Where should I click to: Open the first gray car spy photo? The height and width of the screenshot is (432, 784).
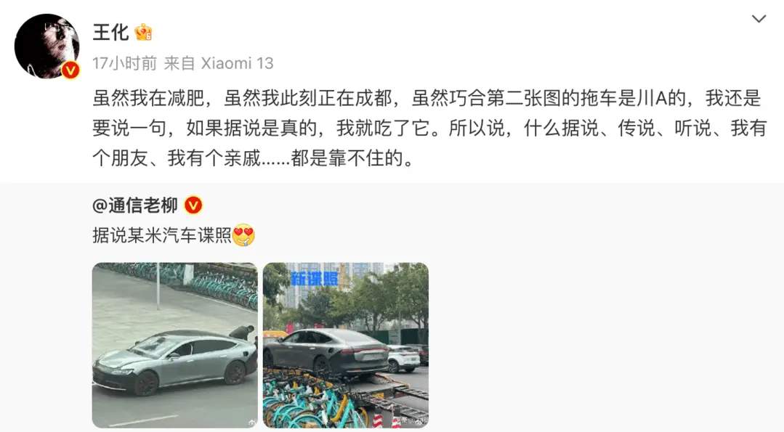pyautogui.click(x=175, y=345)
